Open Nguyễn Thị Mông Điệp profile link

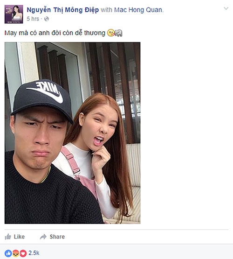coord(63,10)
